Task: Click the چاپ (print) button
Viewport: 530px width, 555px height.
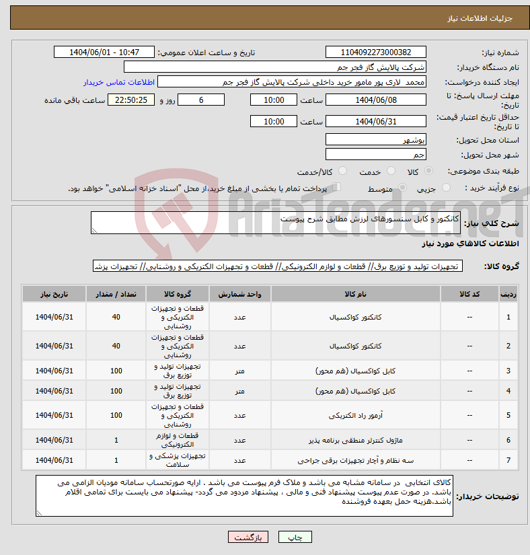Action: [x=295, y=537]
